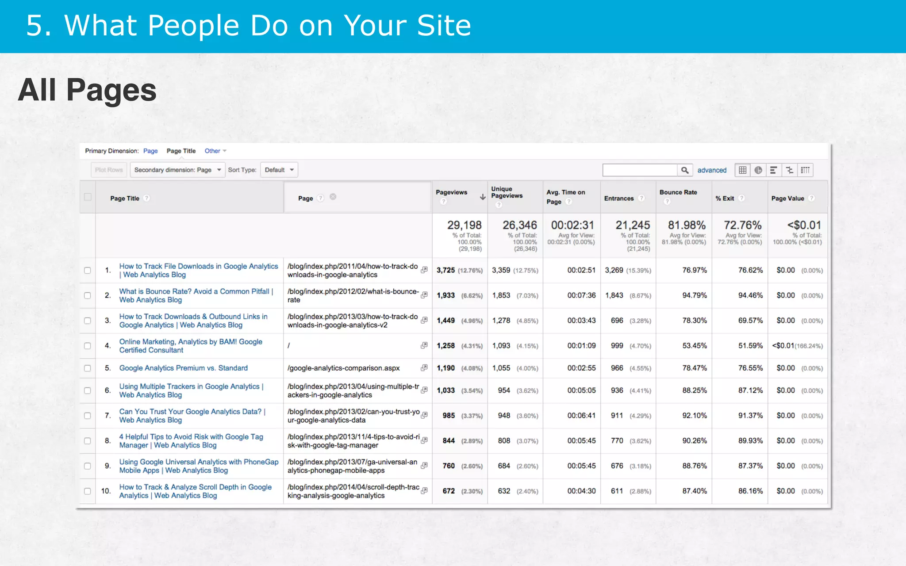Viewport: 906px width, 566px height.
Task: Click the help icon beside Entrances
Action: coord(641,198)
